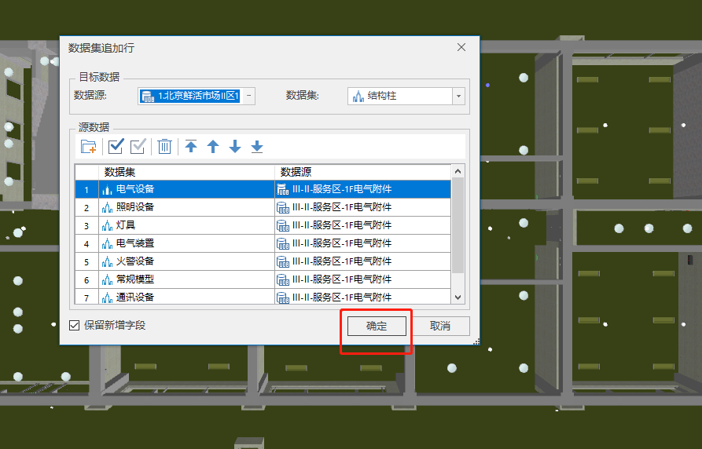Click datasource icon in row 1

click(x=283, y=190)
